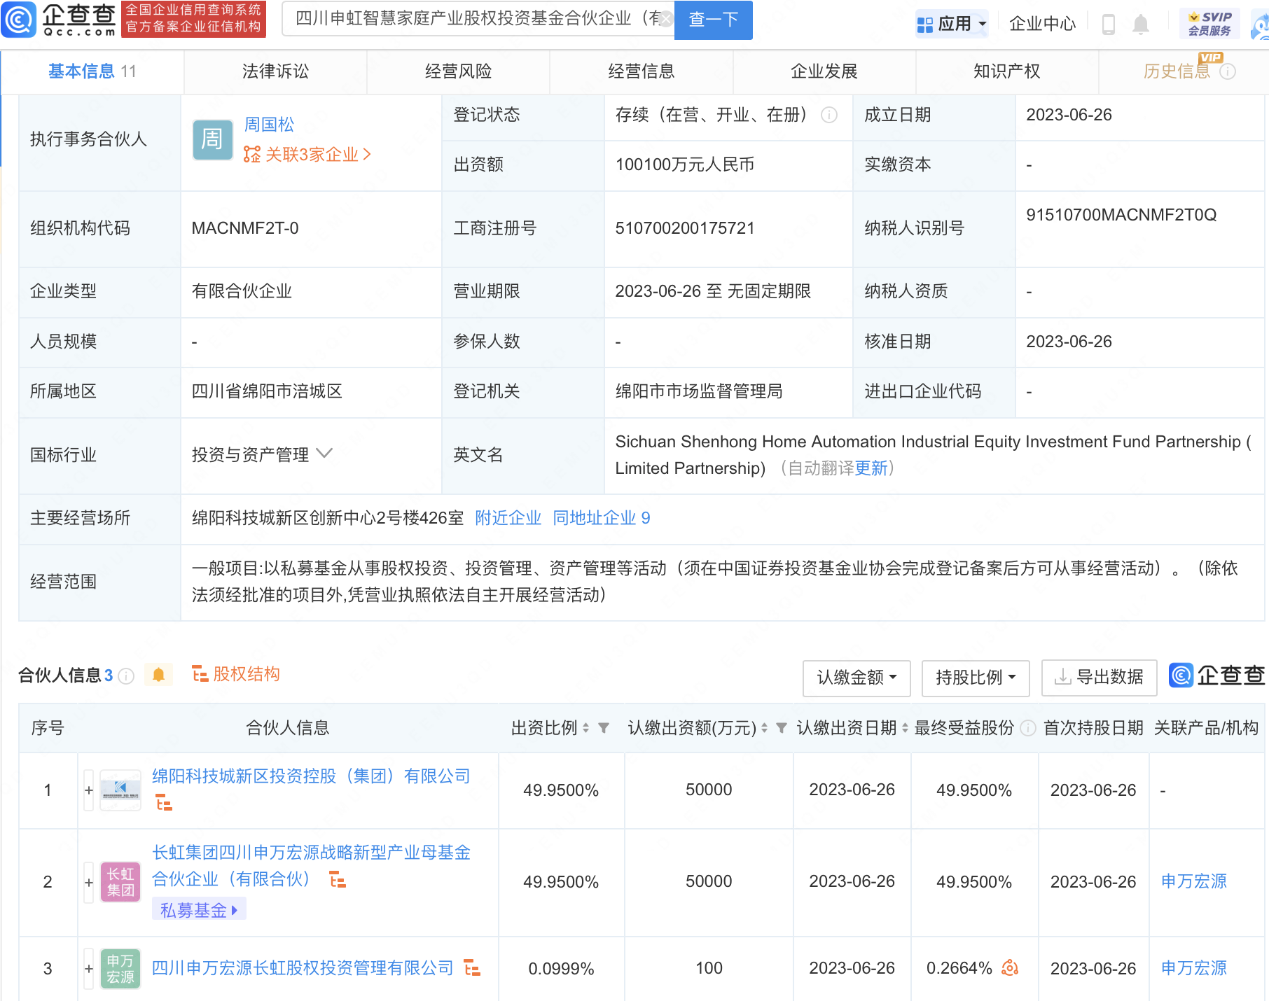Click the 更新 auto-translation link
1269x1001 pixels.
coord(871,468)
